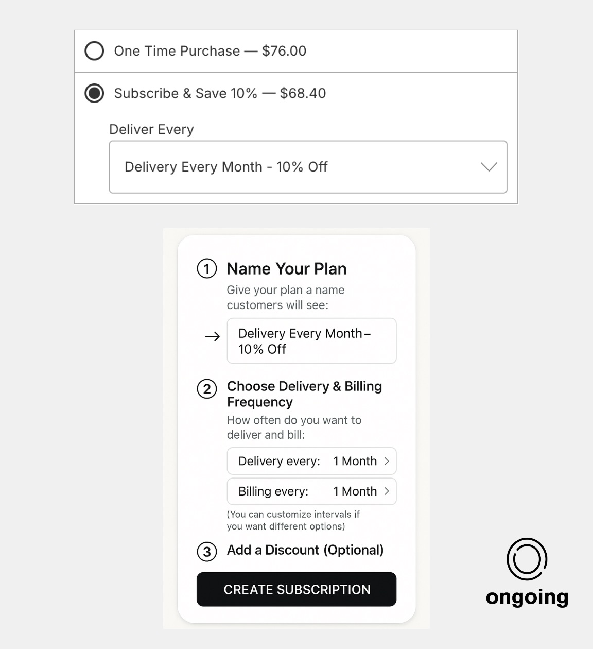Image resolution: width=593 pixels, height=649 pixels.
Task: Click the Name Your Plan heading
Action: 286,269
